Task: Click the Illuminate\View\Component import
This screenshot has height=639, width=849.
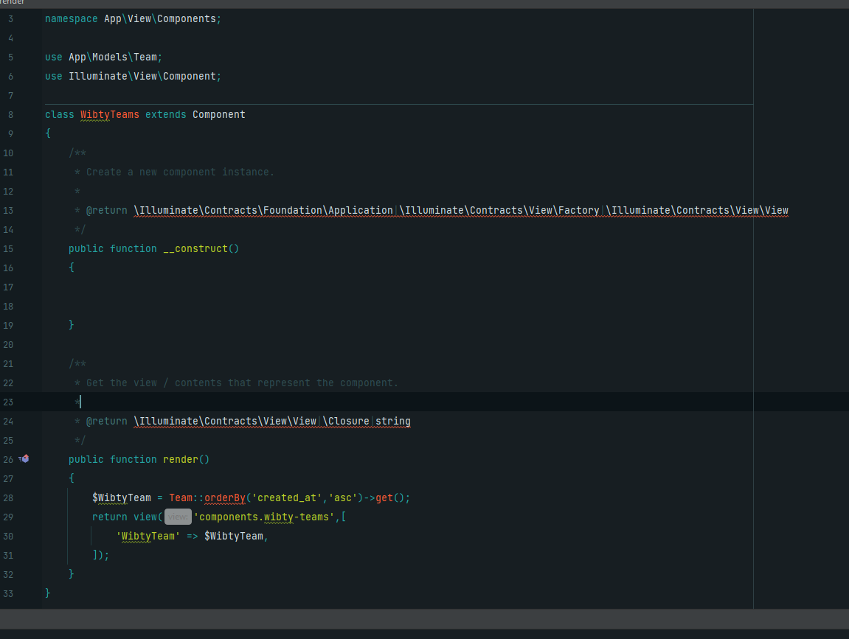Action: 145,76
